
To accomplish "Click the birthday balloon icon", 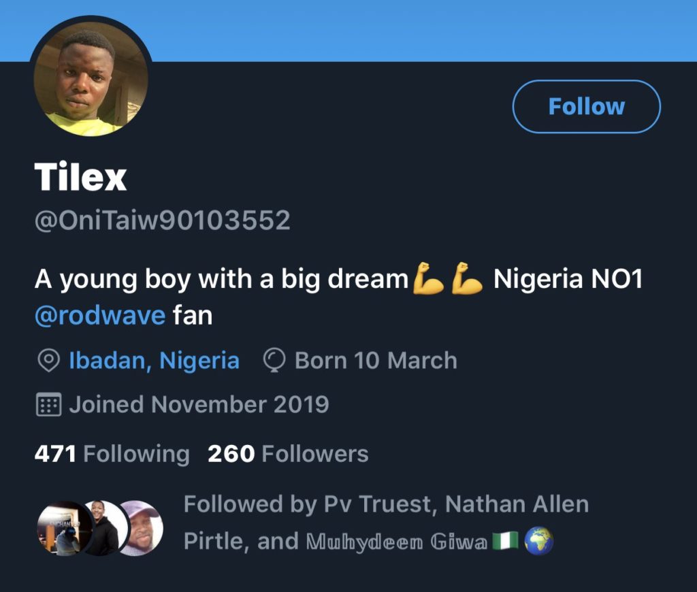I will point(274,361).
